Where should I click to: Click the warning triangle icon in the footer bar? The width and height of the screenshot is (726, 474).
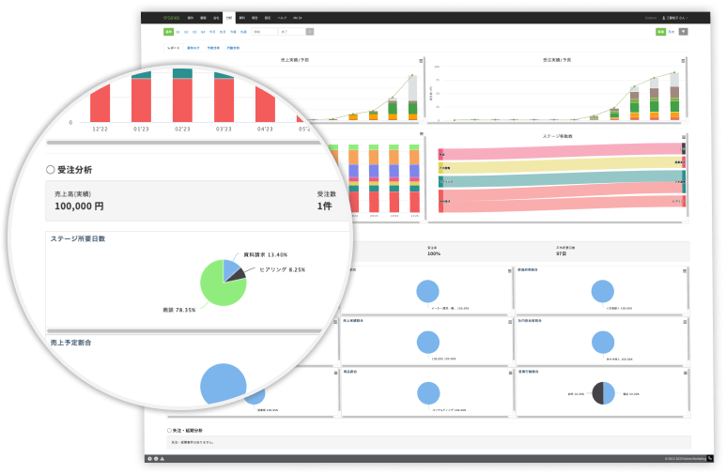click(x=162, y=459)
